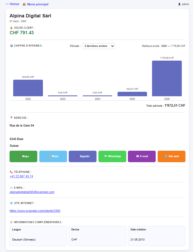
Task: Click the Meilleure année 2026 summary text
Action: pos(164,46)
